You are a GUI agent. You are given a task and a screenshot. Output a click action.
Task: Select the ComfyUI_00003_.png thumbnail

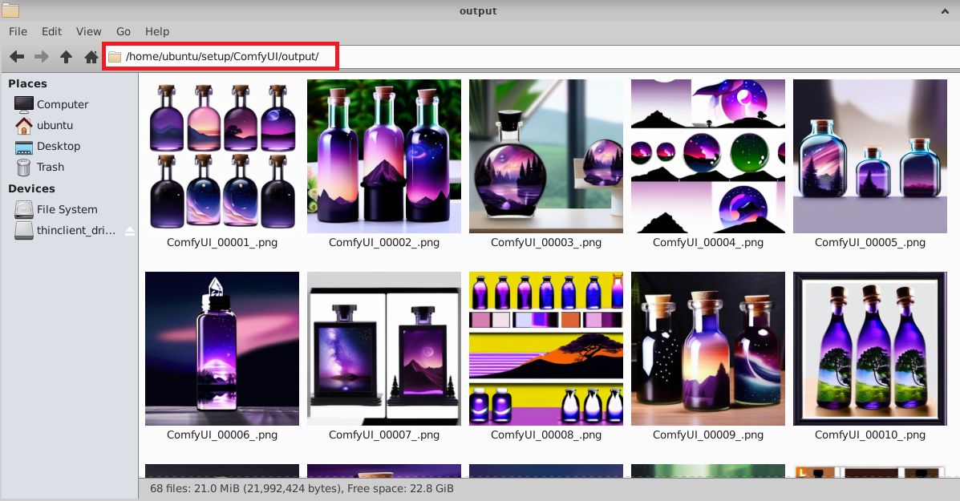point(546,156)
